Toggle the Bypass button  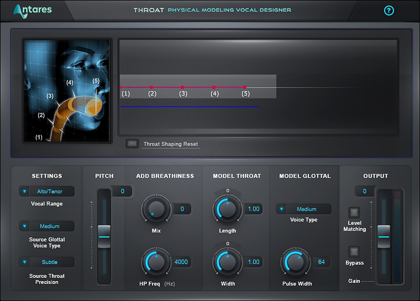pos(354,252)
